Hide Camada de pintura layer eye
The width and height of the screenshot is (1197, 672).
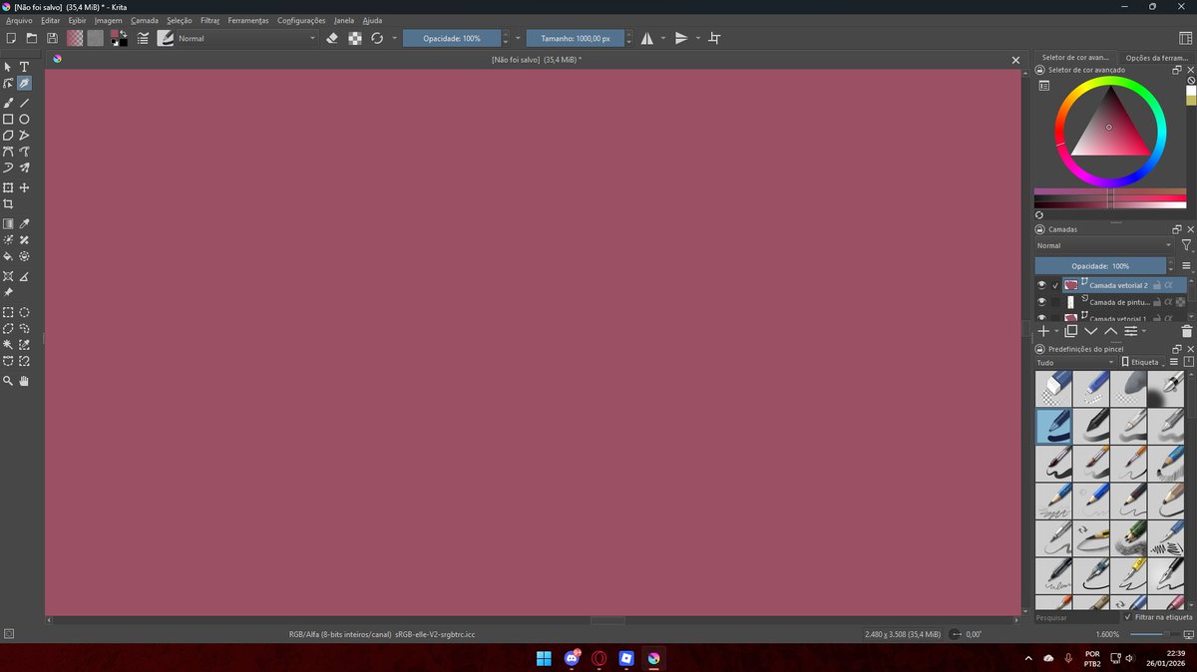click(1041, 301)
